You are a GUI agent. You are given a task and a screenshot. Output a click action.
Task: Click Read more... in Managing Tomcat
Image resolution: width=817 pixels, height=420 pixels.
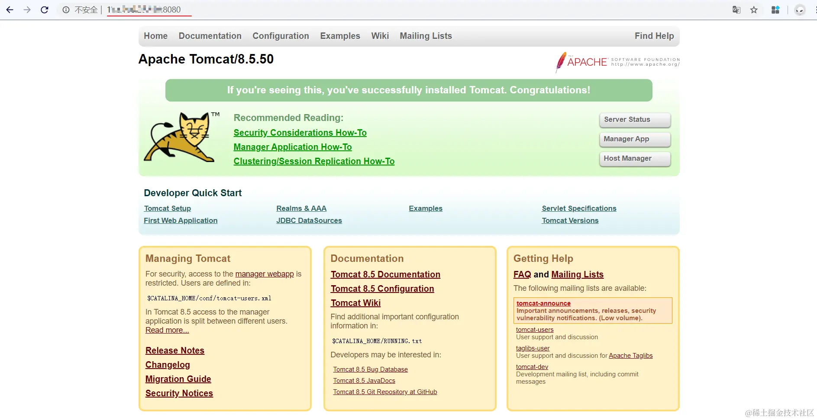167,330
